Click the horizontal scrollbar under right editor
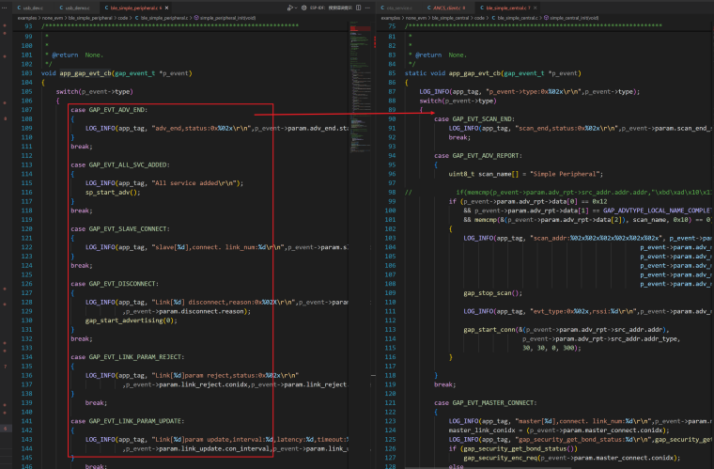Screen dimensions: 714x469 coord(488,467)
